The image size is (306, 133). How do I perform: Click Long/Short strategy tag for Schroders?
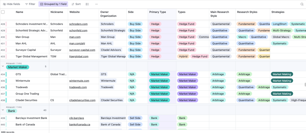(x=279, y=24)
